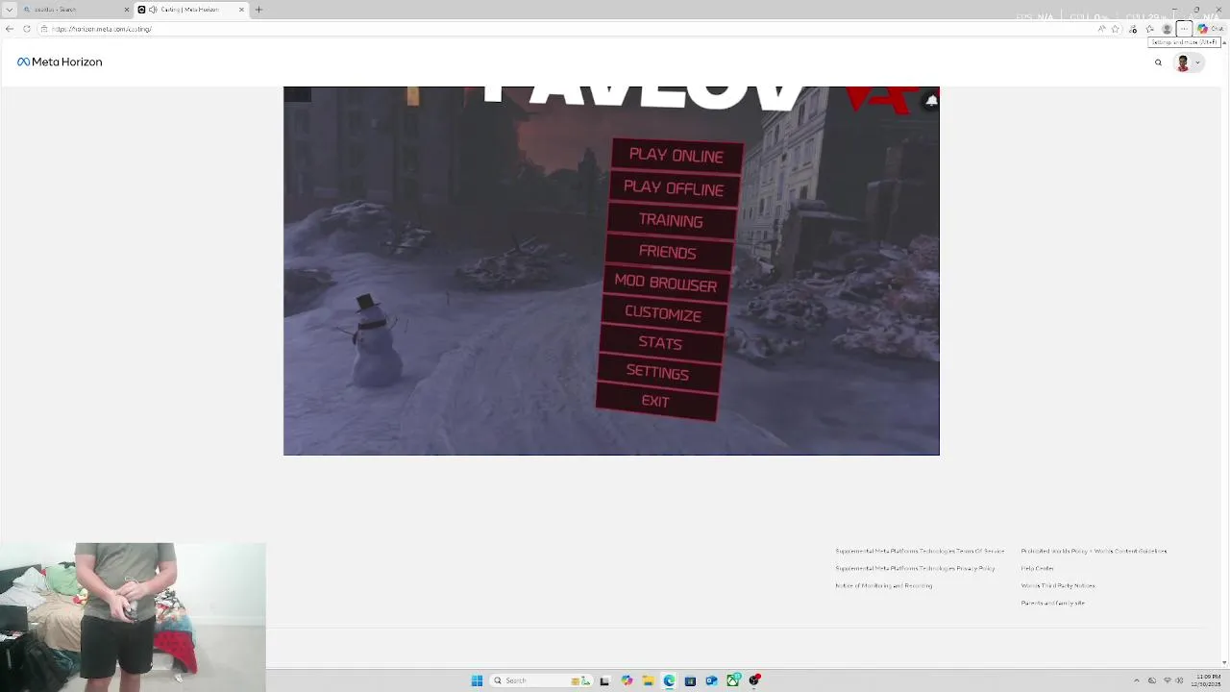Refresh the current page
Viewport: 1230px width, 692px height.
(x=26, y=29)
